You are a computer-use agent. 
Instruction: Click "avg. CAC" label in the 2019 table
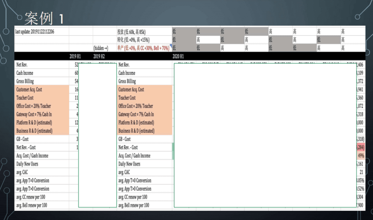(22, 172)
